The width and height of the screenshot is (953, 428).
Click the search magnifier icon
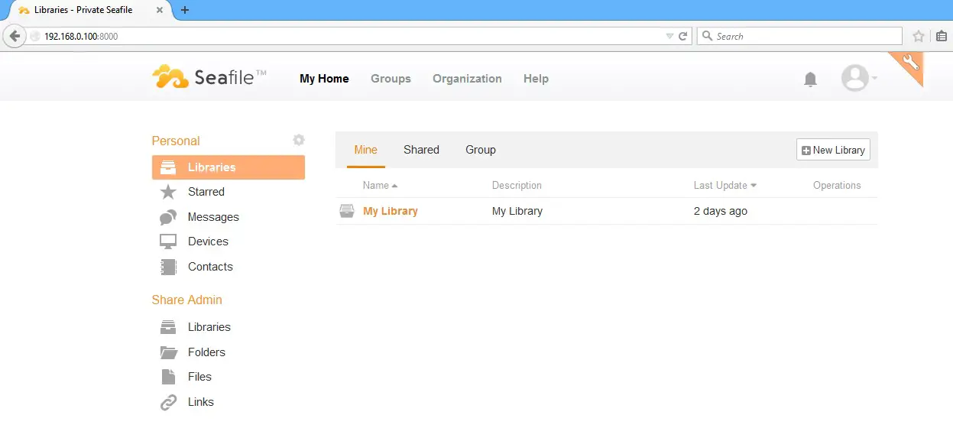707,36
